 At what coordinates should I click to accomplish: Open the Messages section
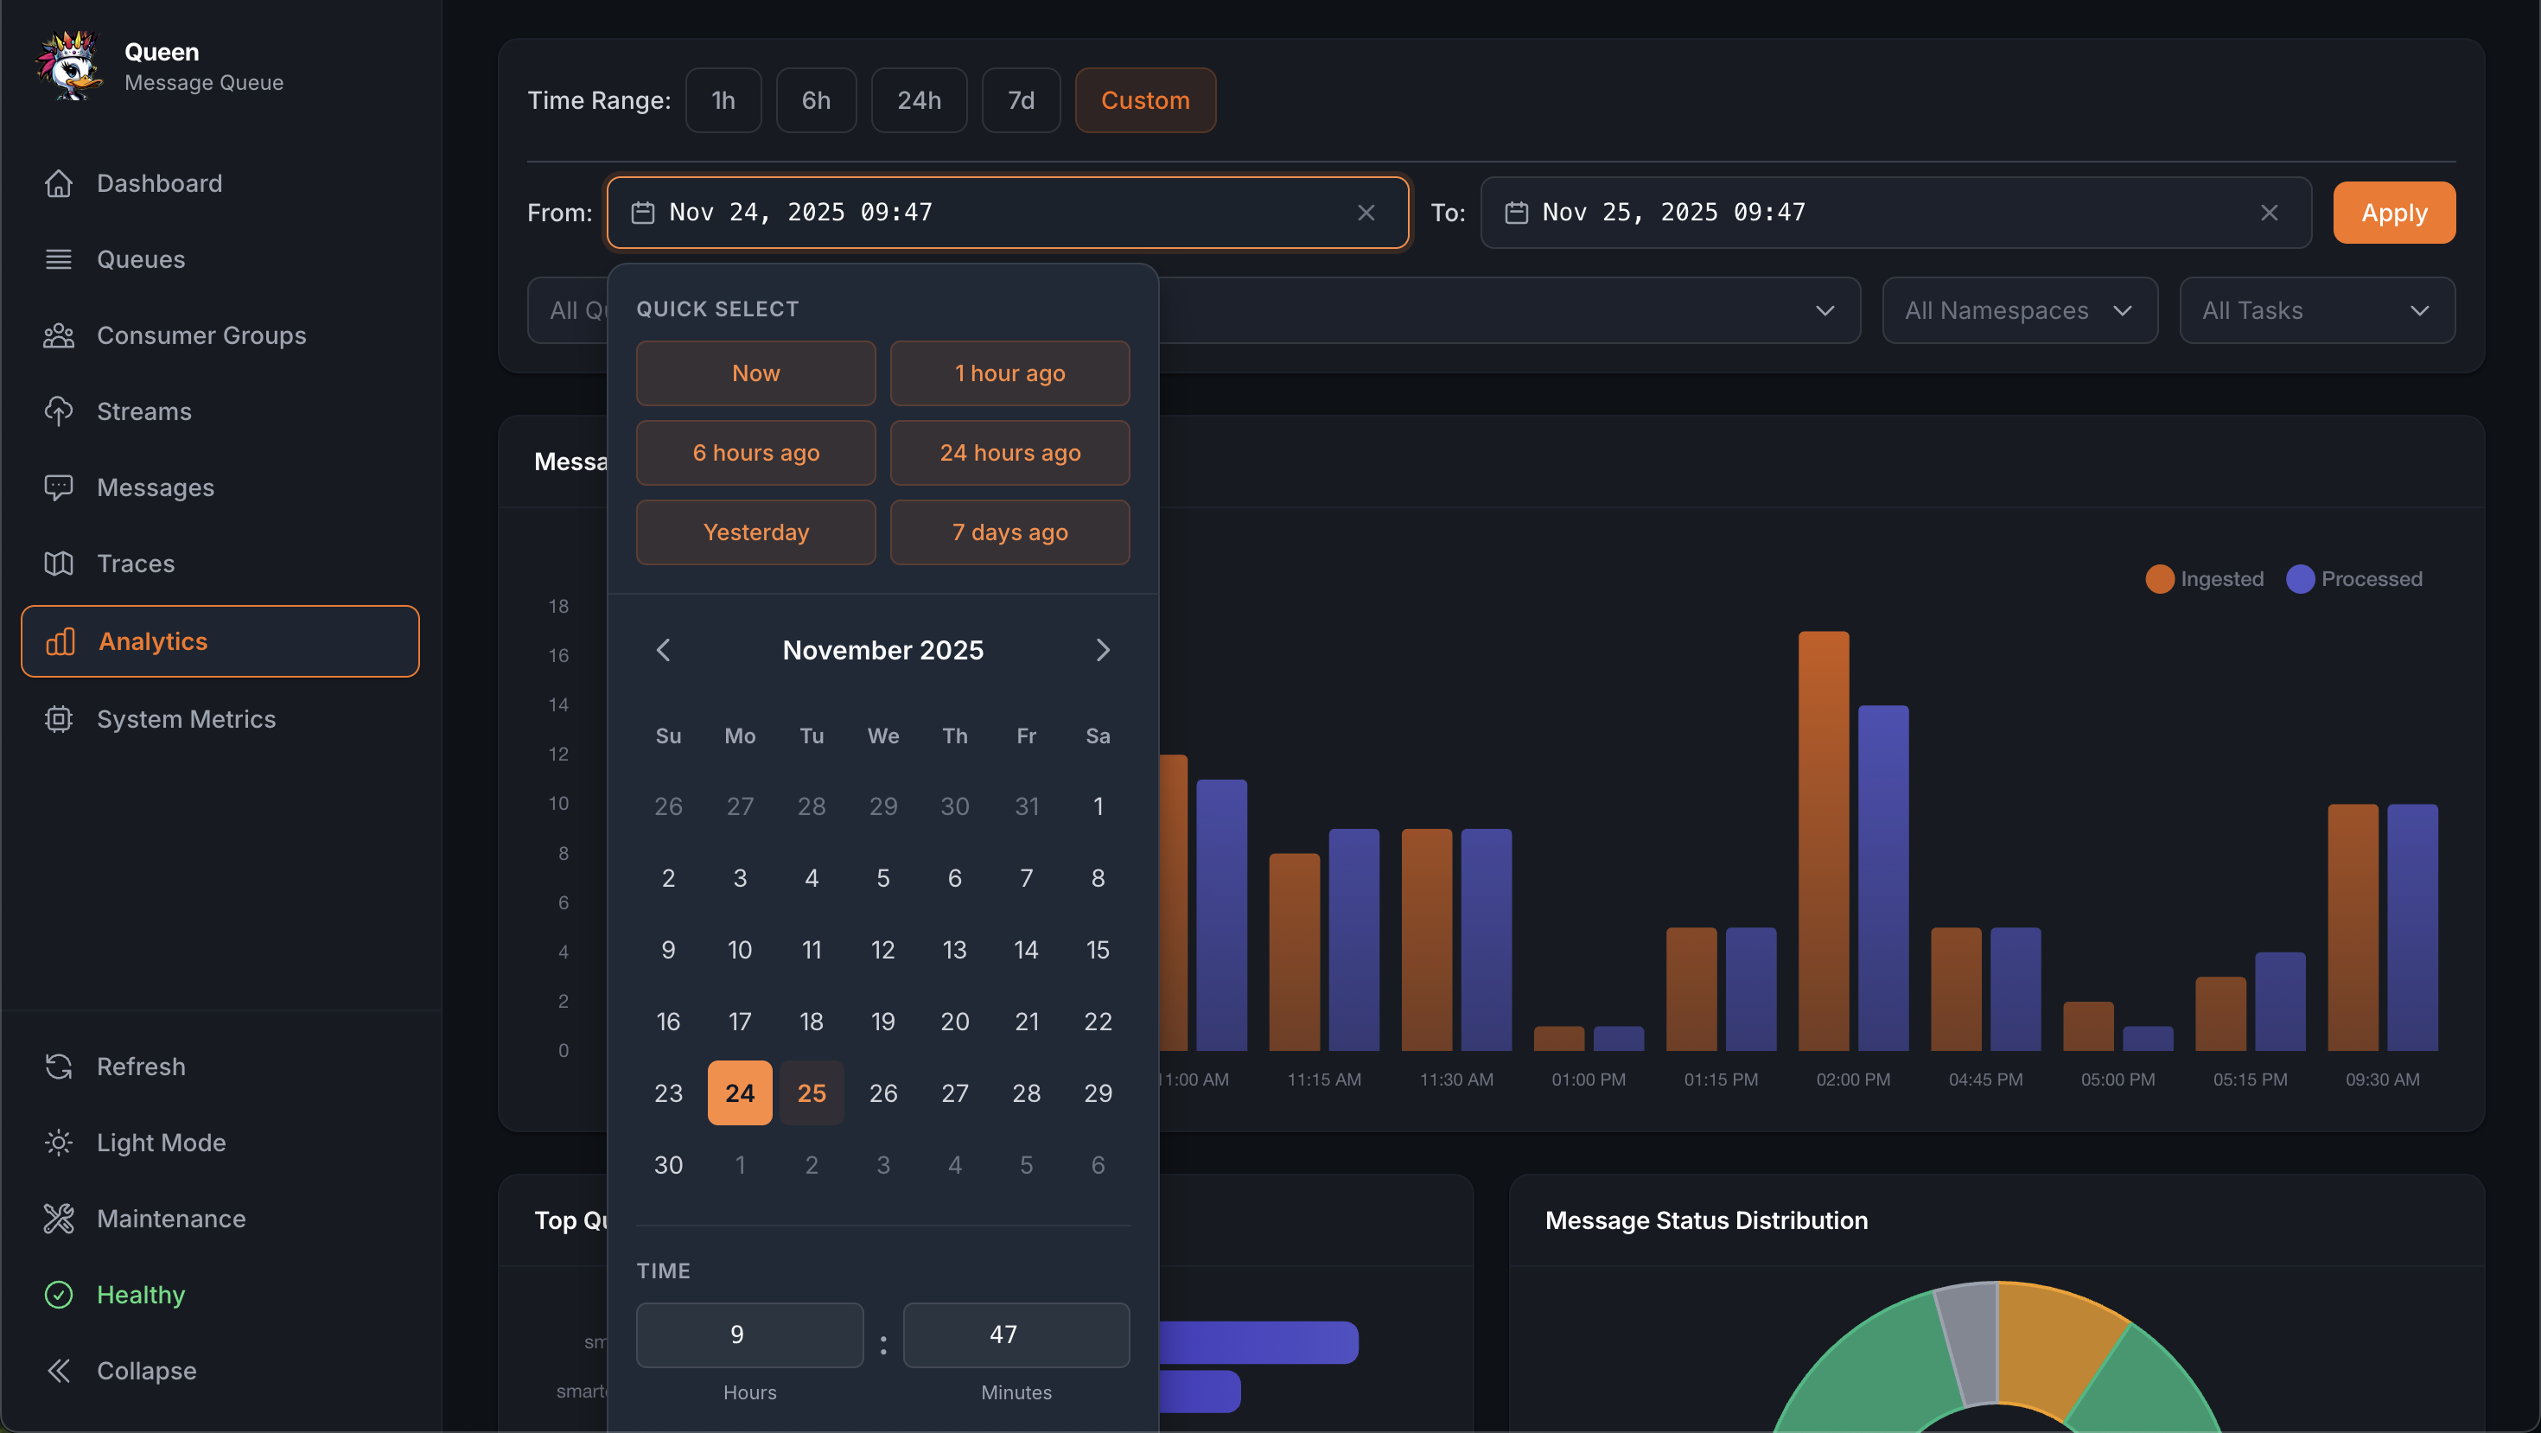point(59,487)
